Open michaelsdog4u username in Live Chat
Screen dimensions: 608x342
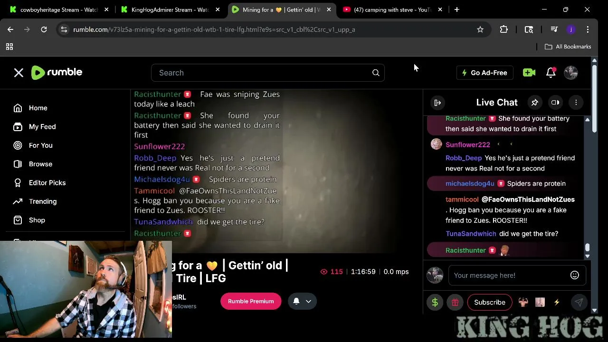[470, 183]
